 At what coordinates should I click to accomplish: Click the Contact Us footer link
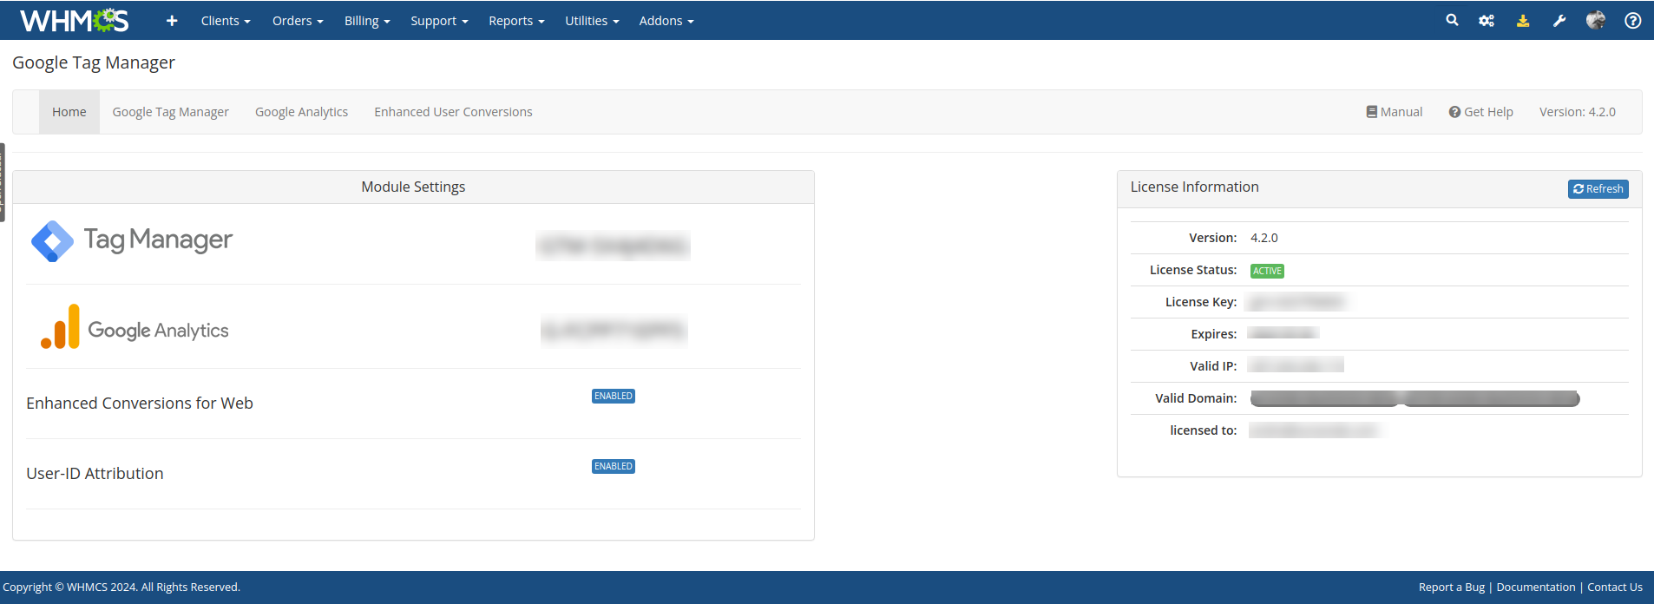[1615, 587]
